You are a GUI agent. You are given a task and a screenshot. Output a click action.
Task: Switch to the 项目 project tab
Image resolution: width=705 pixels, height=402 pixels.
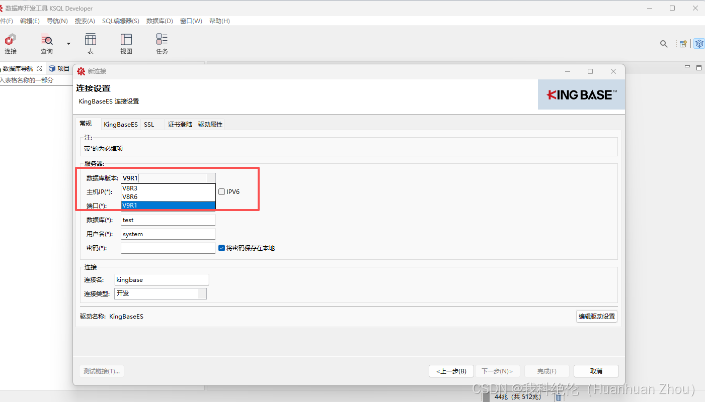(59, 68)
